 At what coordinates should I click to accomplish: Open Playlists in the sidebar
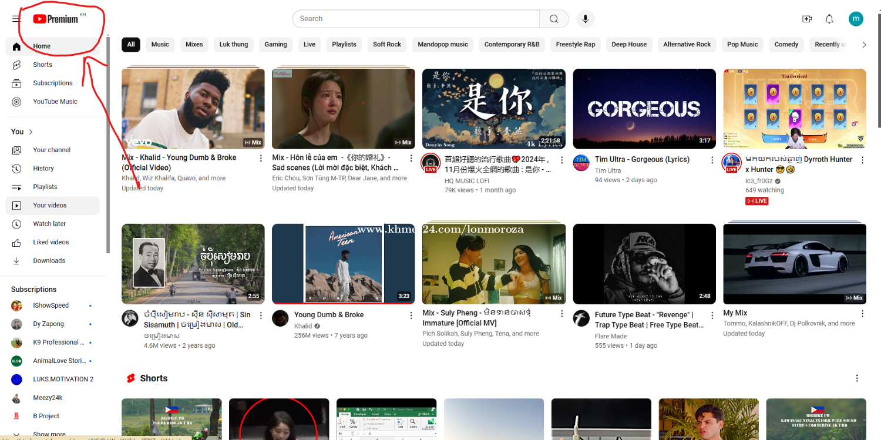52,187
